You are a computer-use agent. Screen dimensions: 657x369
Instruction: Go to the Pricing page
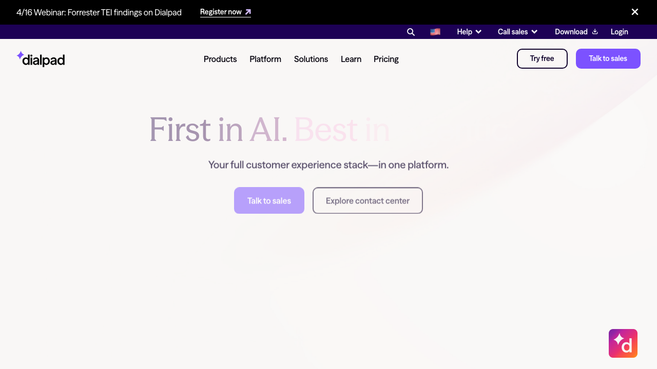pos(386,59)
